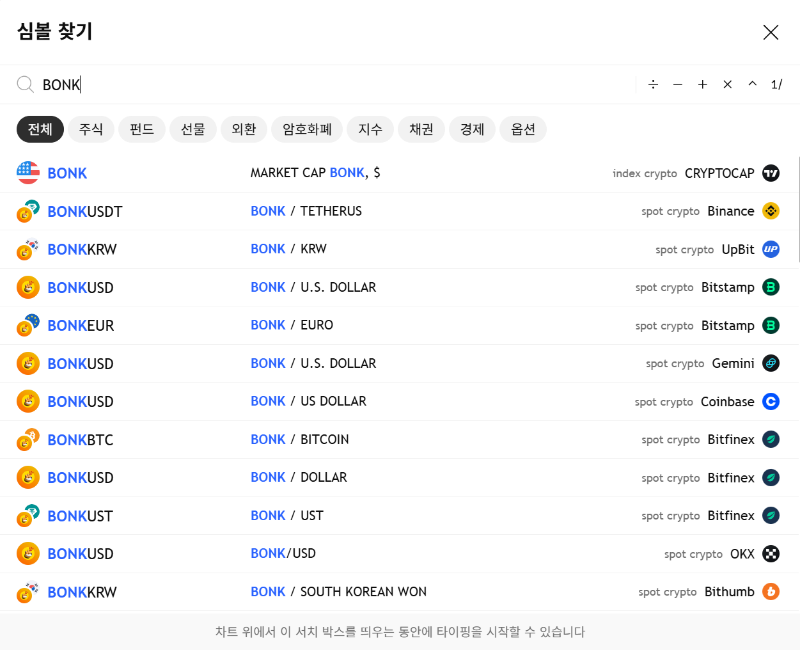
Task: Select the 암호화폐 filter tab
Action: (x=307, y=129)
